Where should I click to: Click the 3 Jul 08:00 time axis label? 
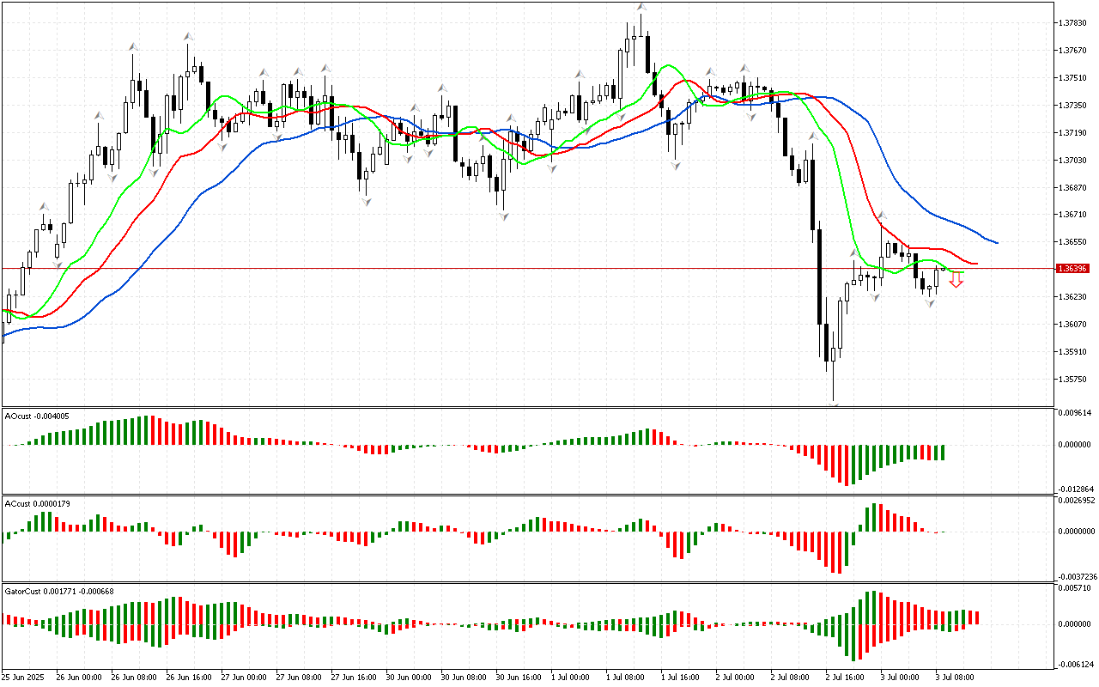[955, 677]
